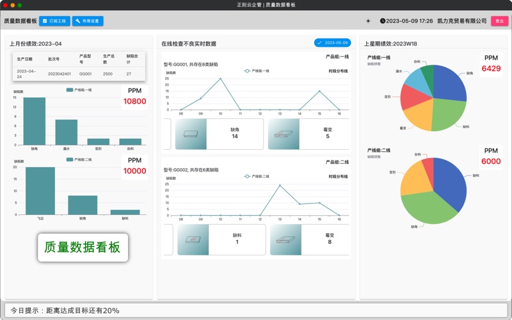Click heading 在线检查不良实时数据
512x320 pixels.
[x=189, y=44]
